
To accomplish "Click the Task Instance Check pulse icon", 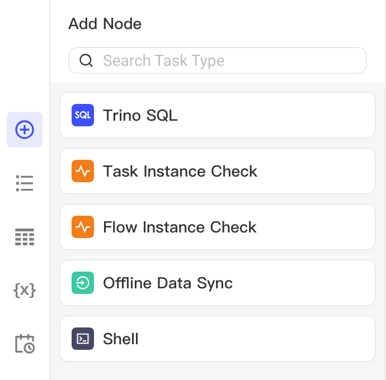I will 83,171.
